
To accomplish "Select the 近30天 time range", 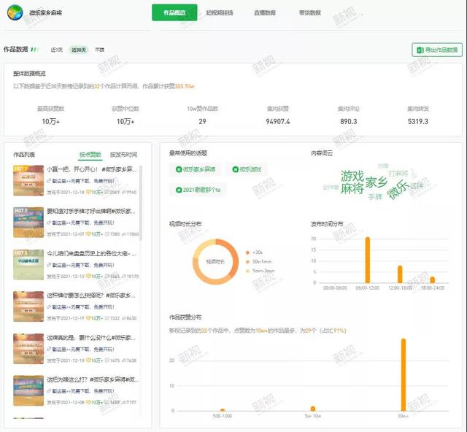I will coord(78,50).
